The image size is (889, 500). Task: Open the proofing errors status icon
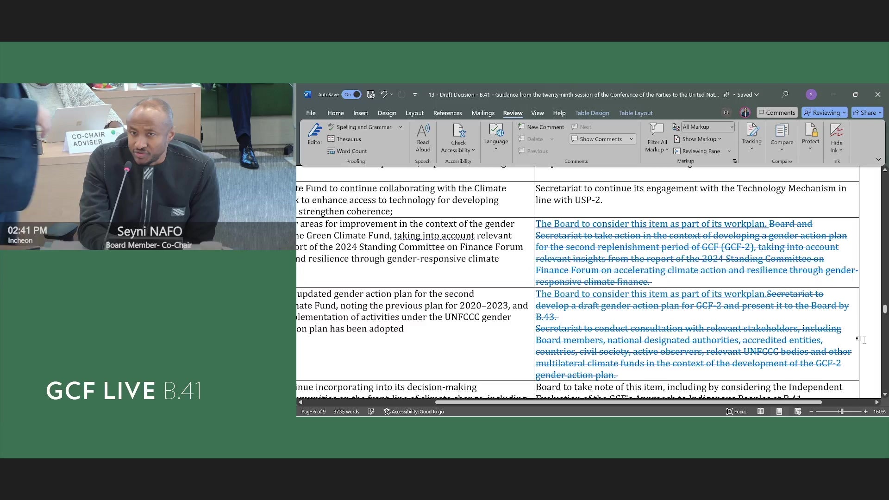(x=371, y=412)
